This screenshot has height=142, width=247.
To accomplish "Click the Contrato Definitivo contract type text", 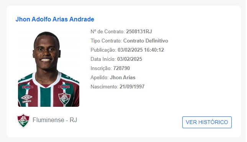I will [x=146, y=41].
